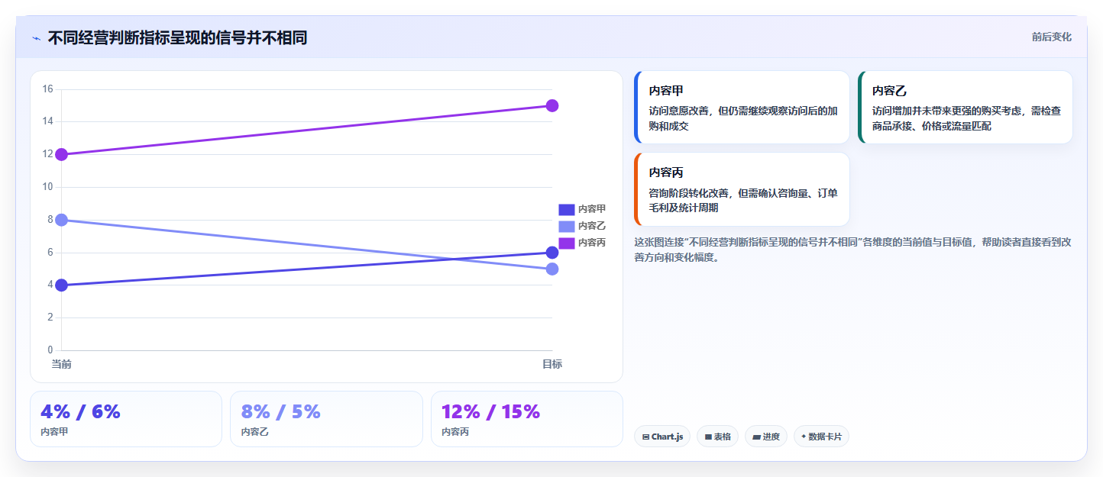Click text 咨询阶段转化改善 in 内容丙 card
This screenshot has width=1103, height=477.
point(689,193)
